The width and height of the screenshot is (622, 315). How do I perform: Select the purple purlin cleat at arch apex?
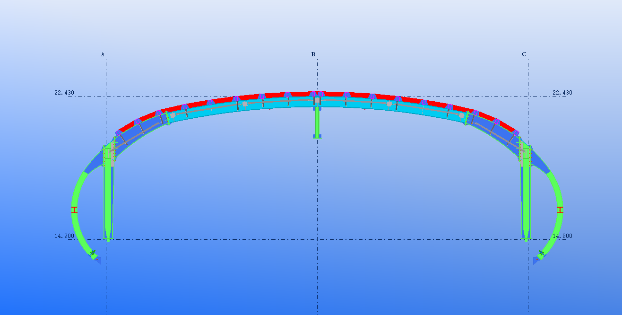tap(317, 95)
